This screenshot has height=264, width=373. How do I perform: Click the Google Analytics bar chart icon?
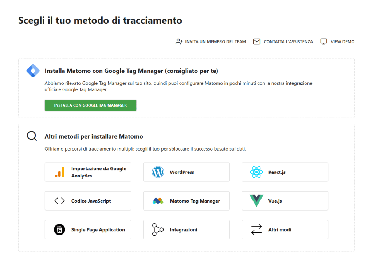click(60, 172)
